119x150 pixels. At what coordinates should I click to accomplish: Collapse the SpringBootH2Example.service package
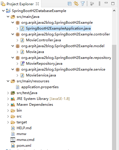click(13, 69)
